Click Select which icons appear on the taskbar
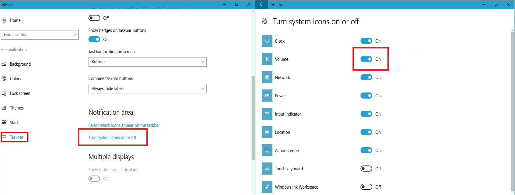This screenshot has height=195, width=515. pyautogui.click(x=124, y=125)
